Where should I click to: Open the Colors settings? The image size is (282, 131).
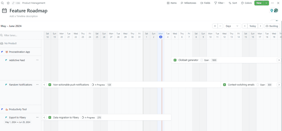246,3
